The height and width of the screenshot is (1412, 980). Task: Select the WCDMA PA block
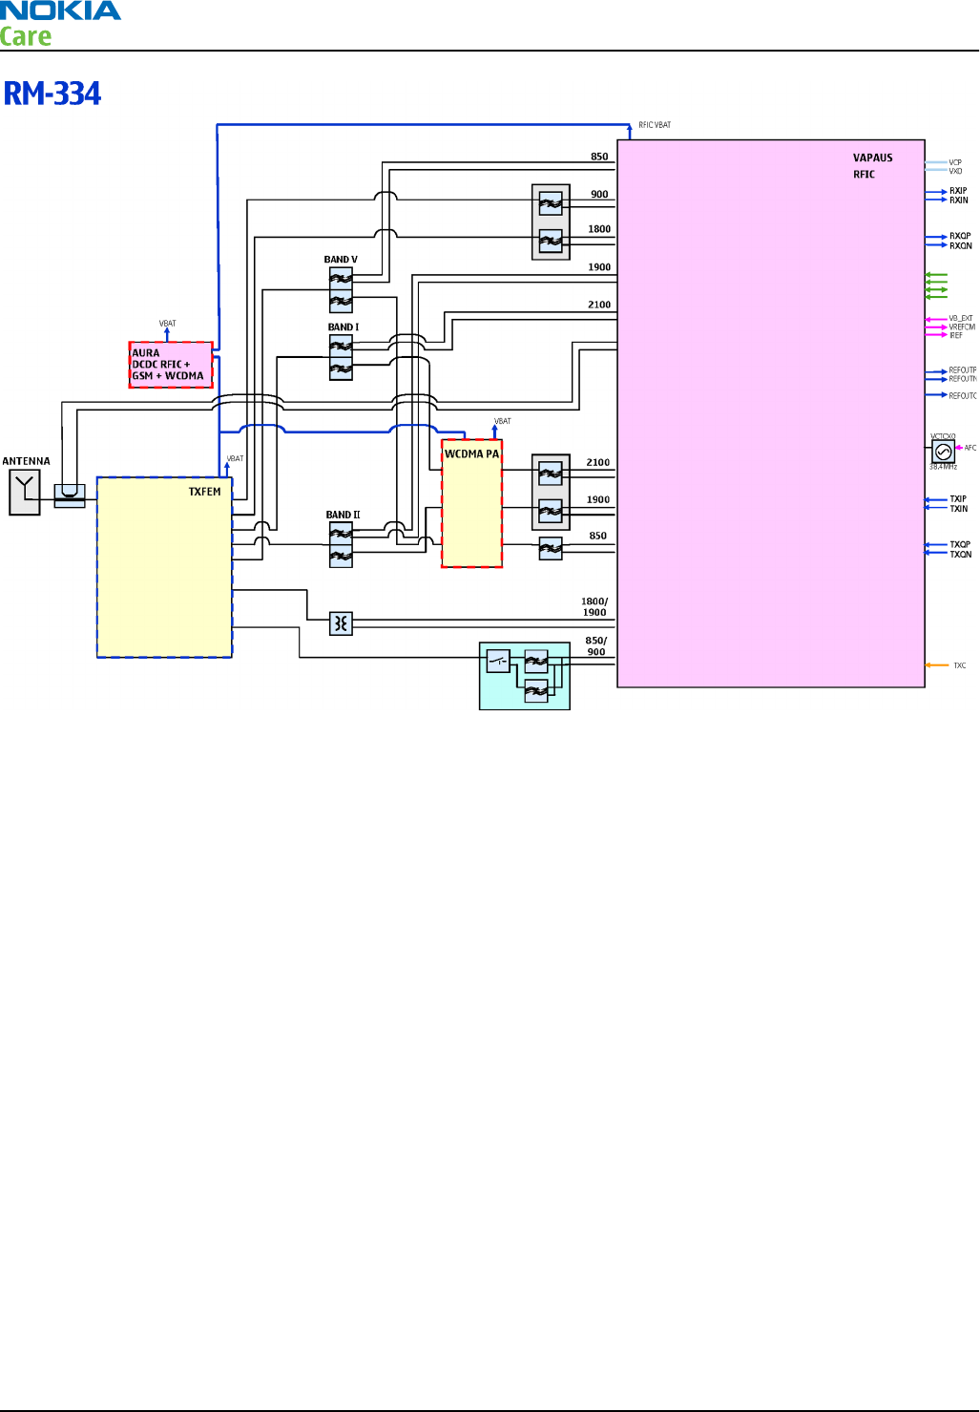471,503
